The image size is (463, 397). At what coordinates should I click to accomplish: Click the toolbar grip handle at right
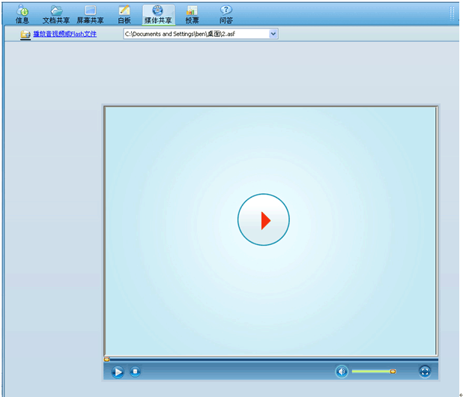pos(452,13)
